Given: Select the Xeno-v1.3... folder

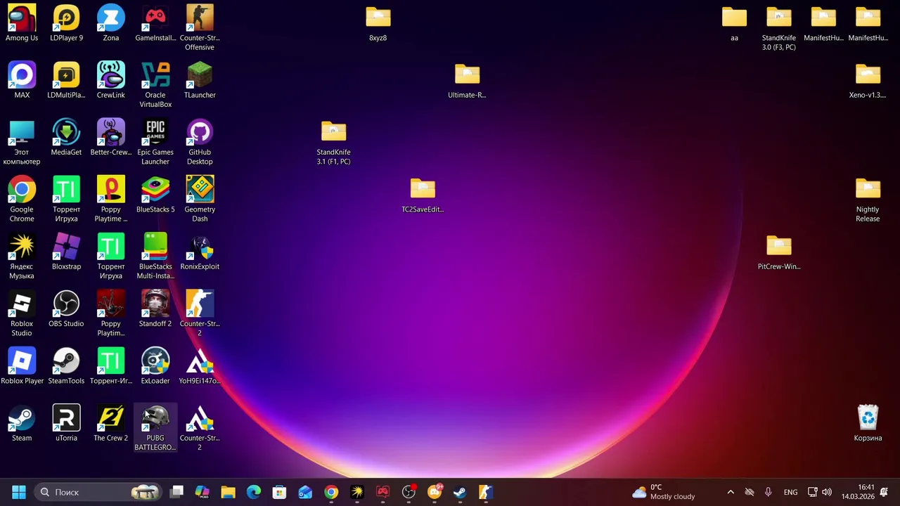Looking at the screenshot, I should pyautogui.click(x=868, y=81).
